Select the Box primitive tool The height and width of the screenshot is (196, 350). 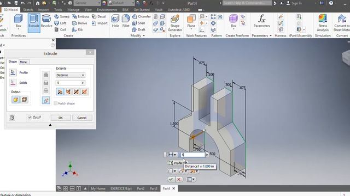[18, 21]
